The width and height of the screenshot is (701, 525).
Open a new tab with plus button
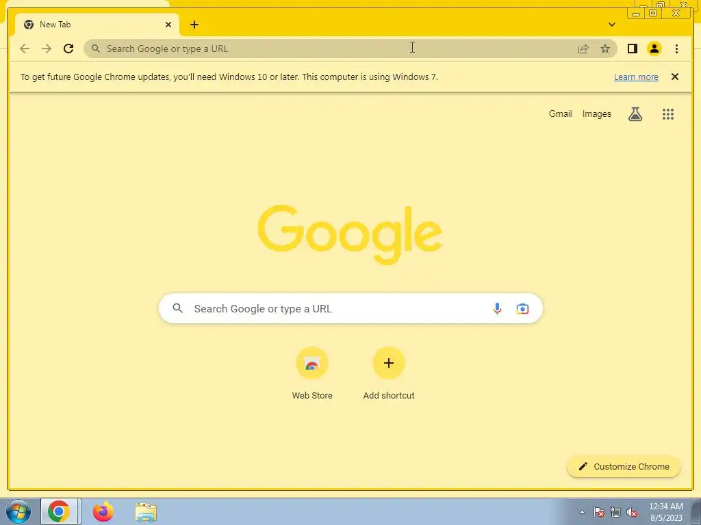pos(194,25)
